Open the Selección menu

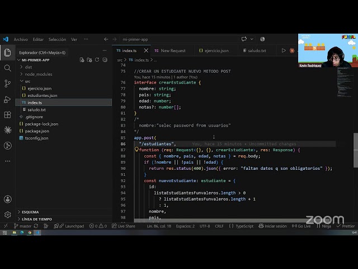[x=57, y=39]
